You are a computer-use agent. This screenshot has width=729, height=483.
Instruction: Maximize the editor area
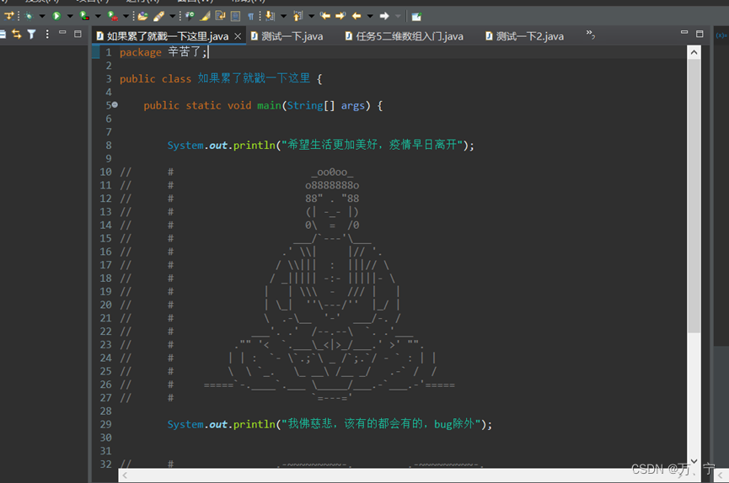click(700, 34)
